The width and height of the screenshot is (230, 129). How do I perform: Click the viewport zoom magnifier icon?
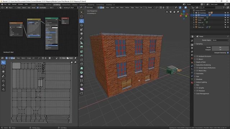178,12
